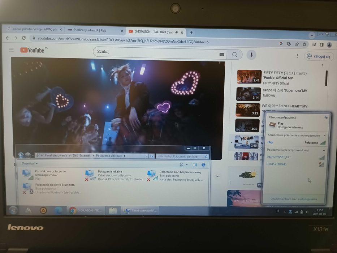Image resolution: width=337 pixels, height=253 pixels.
Task: Refresh the Połączenia sieciowe window
Action: 151,156
